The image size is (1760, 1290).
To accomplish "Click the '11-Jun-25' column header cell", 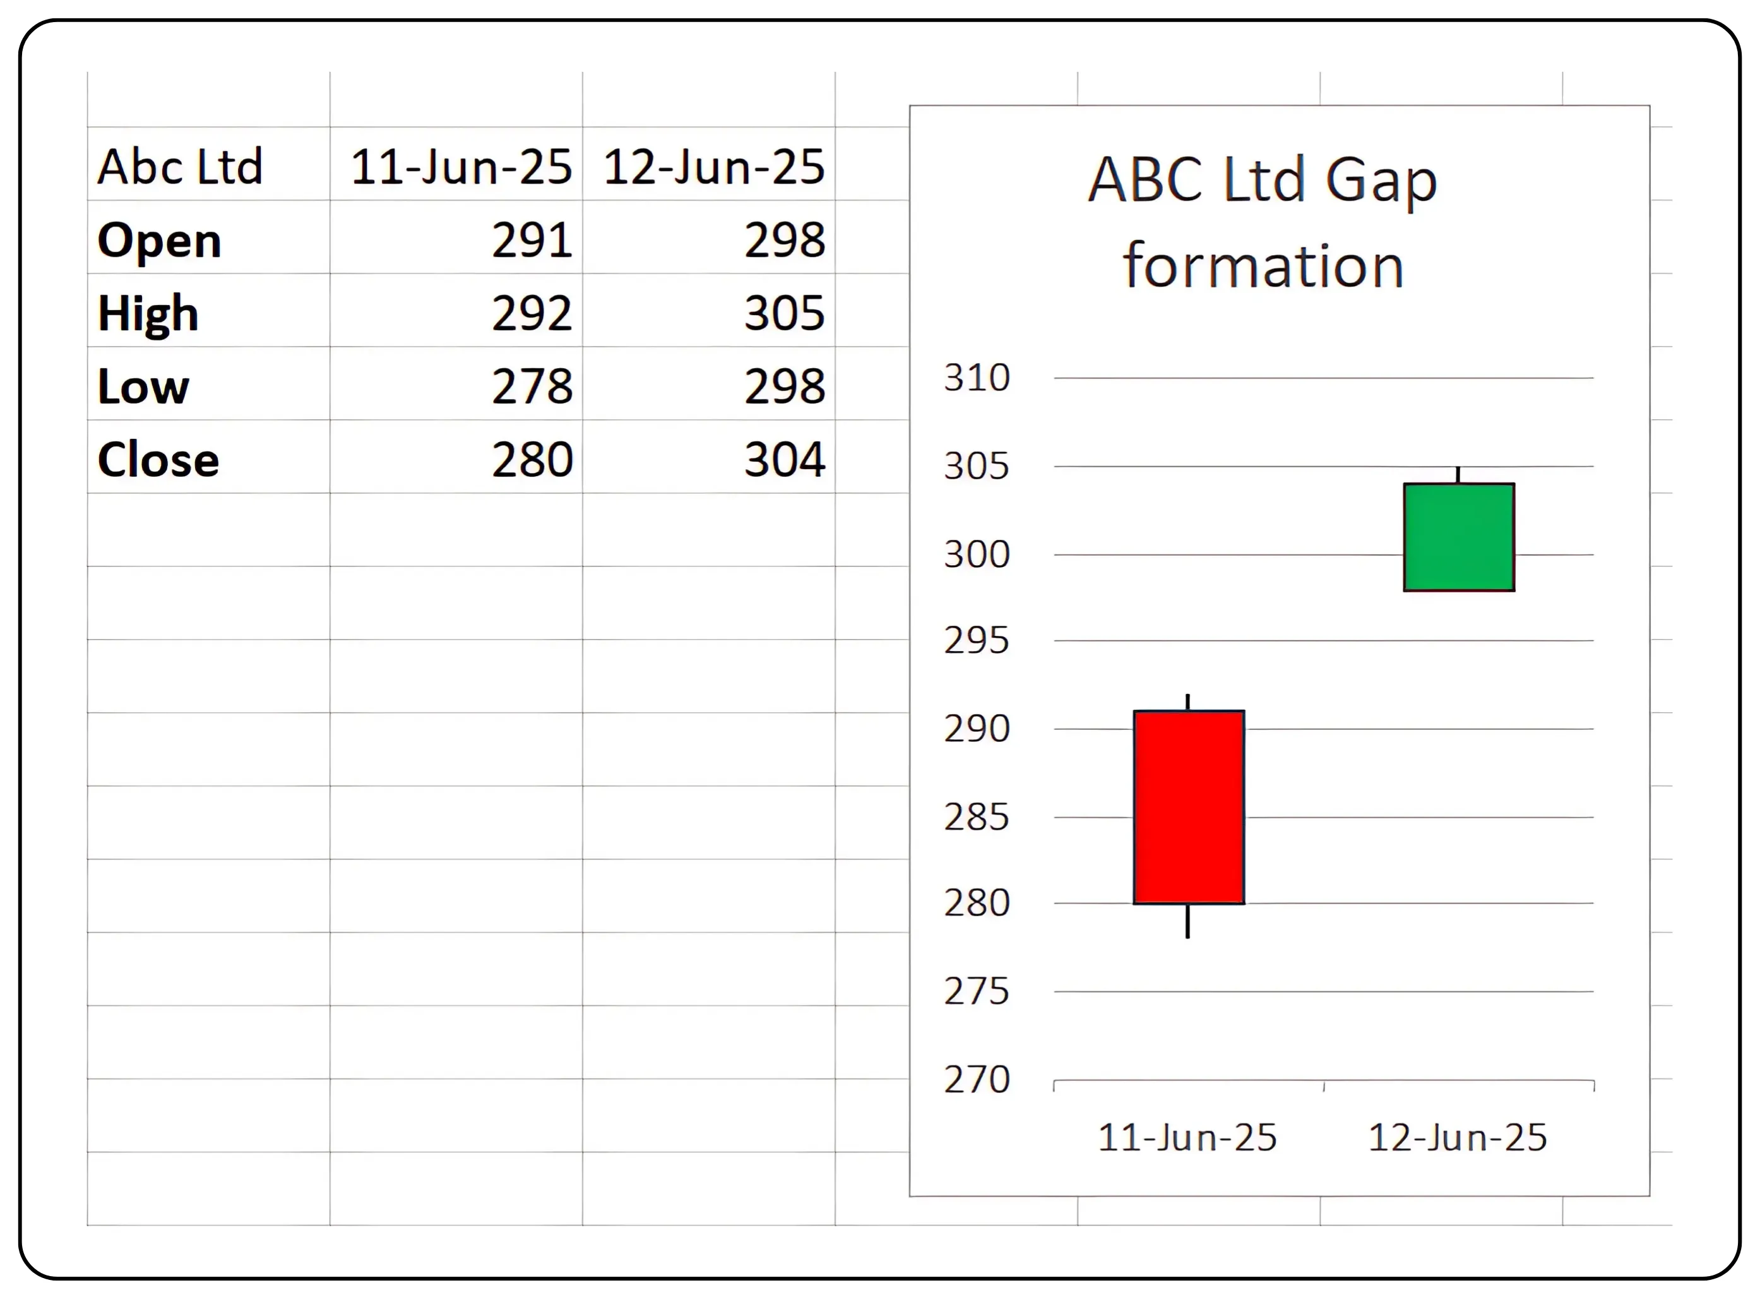I will click(x=460, y=166).
